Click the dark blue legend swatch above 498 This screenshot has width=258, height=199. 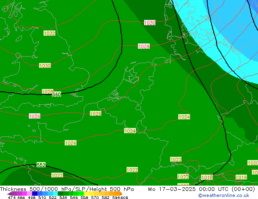click(x=35, y=194)
